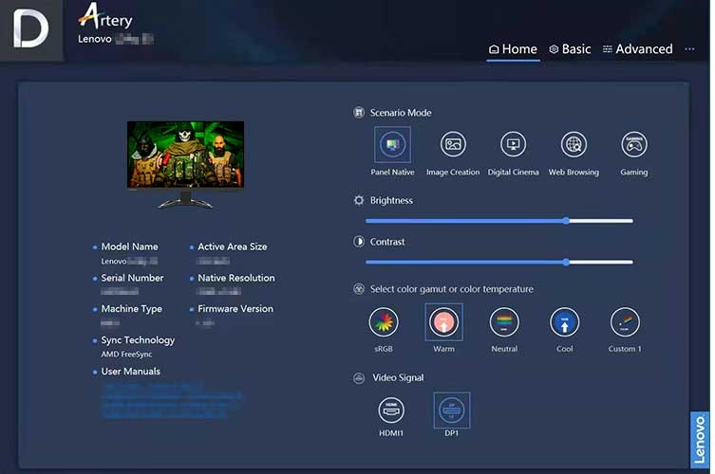The image size is (715, 474).
Task: Click the Serial Number label
Action: 132,278
